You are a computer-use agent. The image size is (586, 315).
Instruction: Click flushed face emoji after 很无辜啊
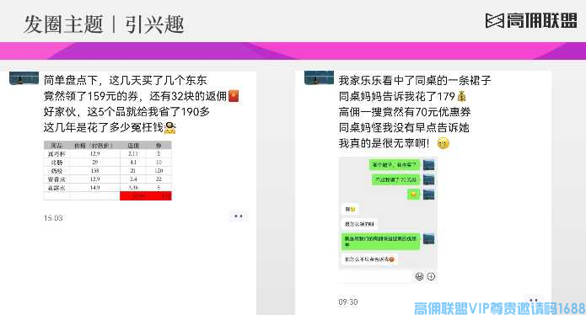(444, 143)
